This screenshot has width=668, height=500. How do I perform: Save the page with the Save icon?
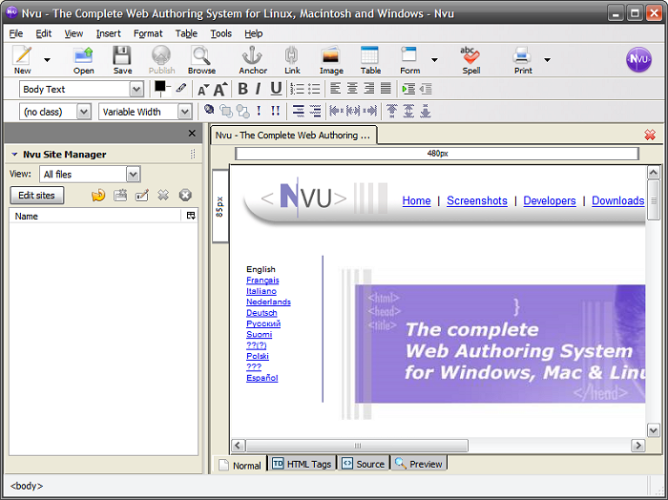click(x=122, y=60)
